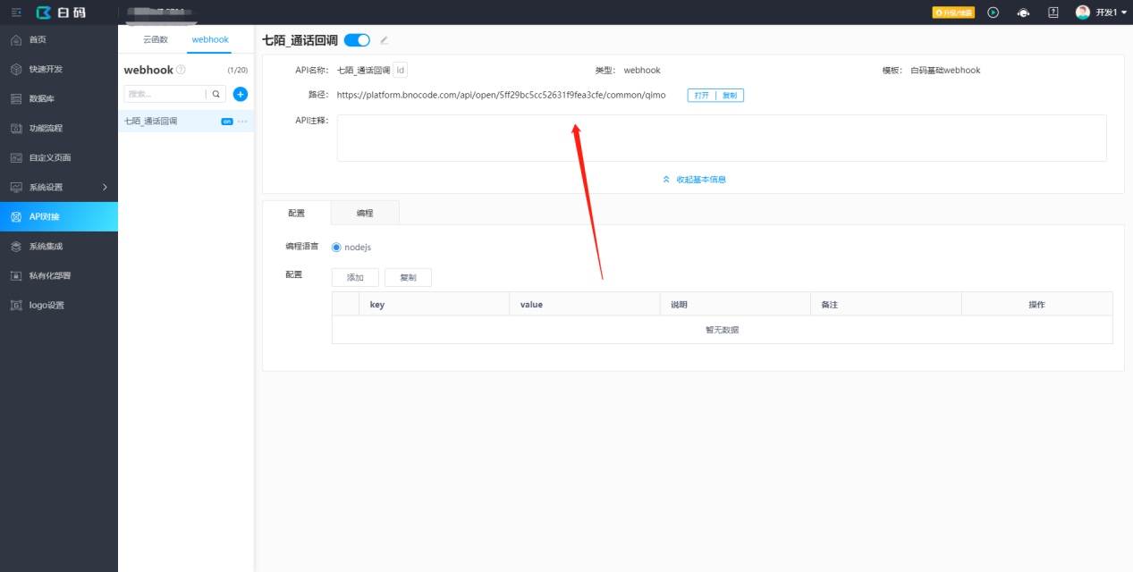
Task: Click the API对接 icon
Action: click(x=16, y=217)
